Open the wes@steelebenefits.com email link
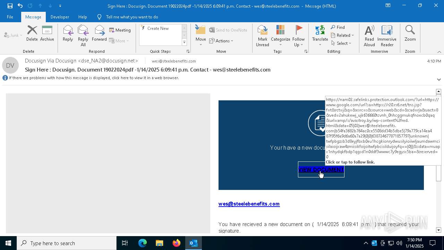 tap(249, 204)
